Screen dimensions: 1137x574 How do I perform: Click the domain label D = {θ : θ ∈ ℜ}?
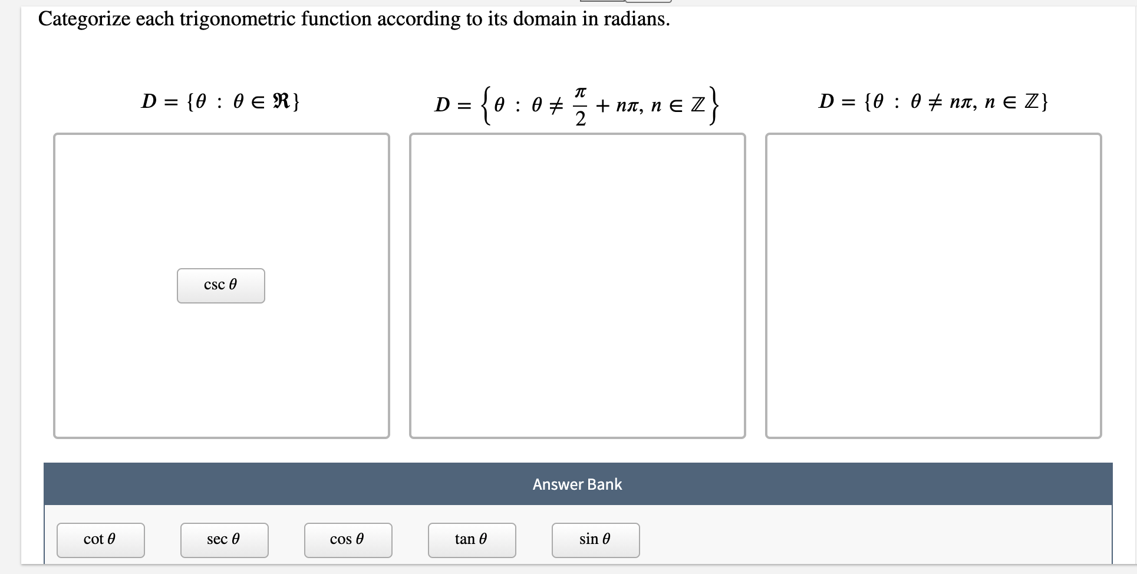click(x=220, y=101)
